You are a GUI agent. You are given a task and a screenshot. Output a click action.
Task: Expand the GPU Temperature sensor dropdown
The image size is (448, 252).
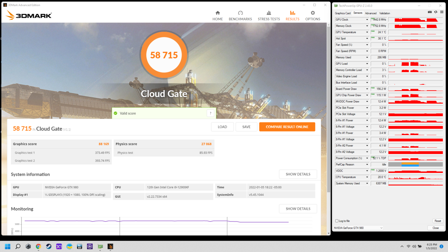point(367,32)
